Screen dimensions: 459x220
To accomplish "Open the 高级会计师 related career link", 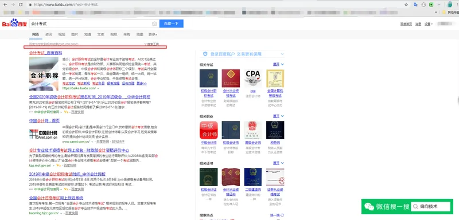I will [252, 143].
